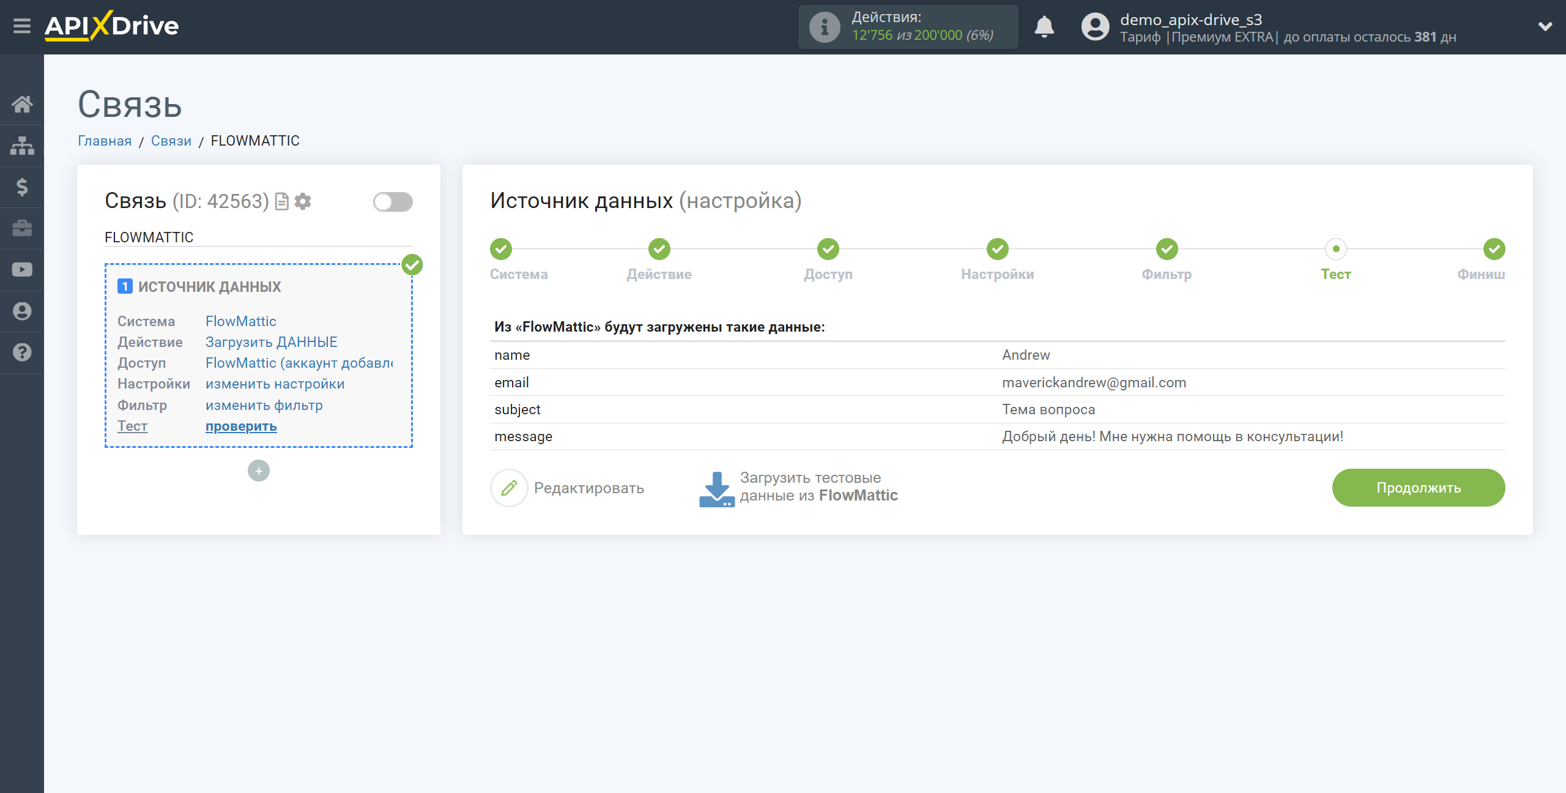Go to the Действие step
The image size is (1566, 793).
coord(659,249)
